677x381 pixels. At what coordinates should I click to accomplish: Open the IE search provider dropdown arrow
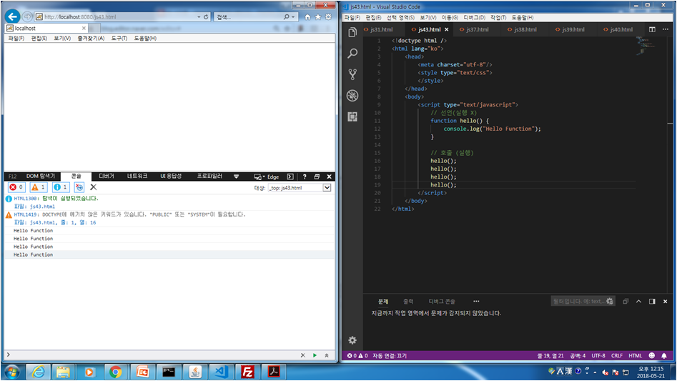click(293, 17)
